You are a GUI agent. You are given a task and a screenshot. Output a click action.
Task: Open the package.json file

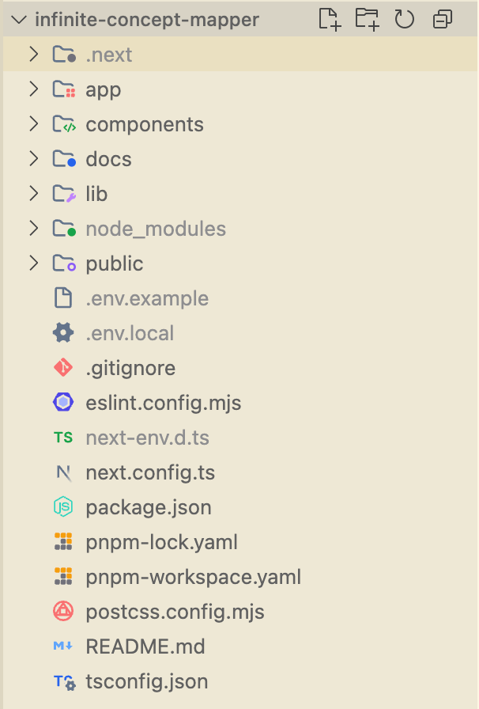pos(148,507)
